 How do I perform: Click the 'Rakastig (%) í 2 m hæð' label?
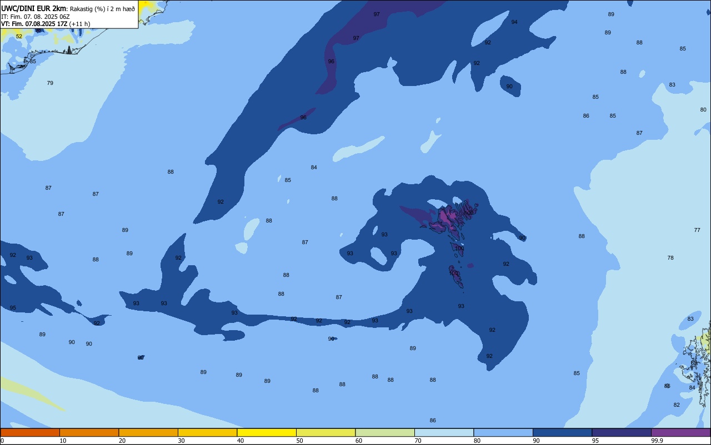pyautogui.click(x=102, y=9)
